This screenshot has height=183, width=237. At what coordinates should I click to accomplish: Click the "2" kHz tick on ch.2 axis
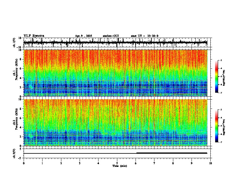[21, 137]
